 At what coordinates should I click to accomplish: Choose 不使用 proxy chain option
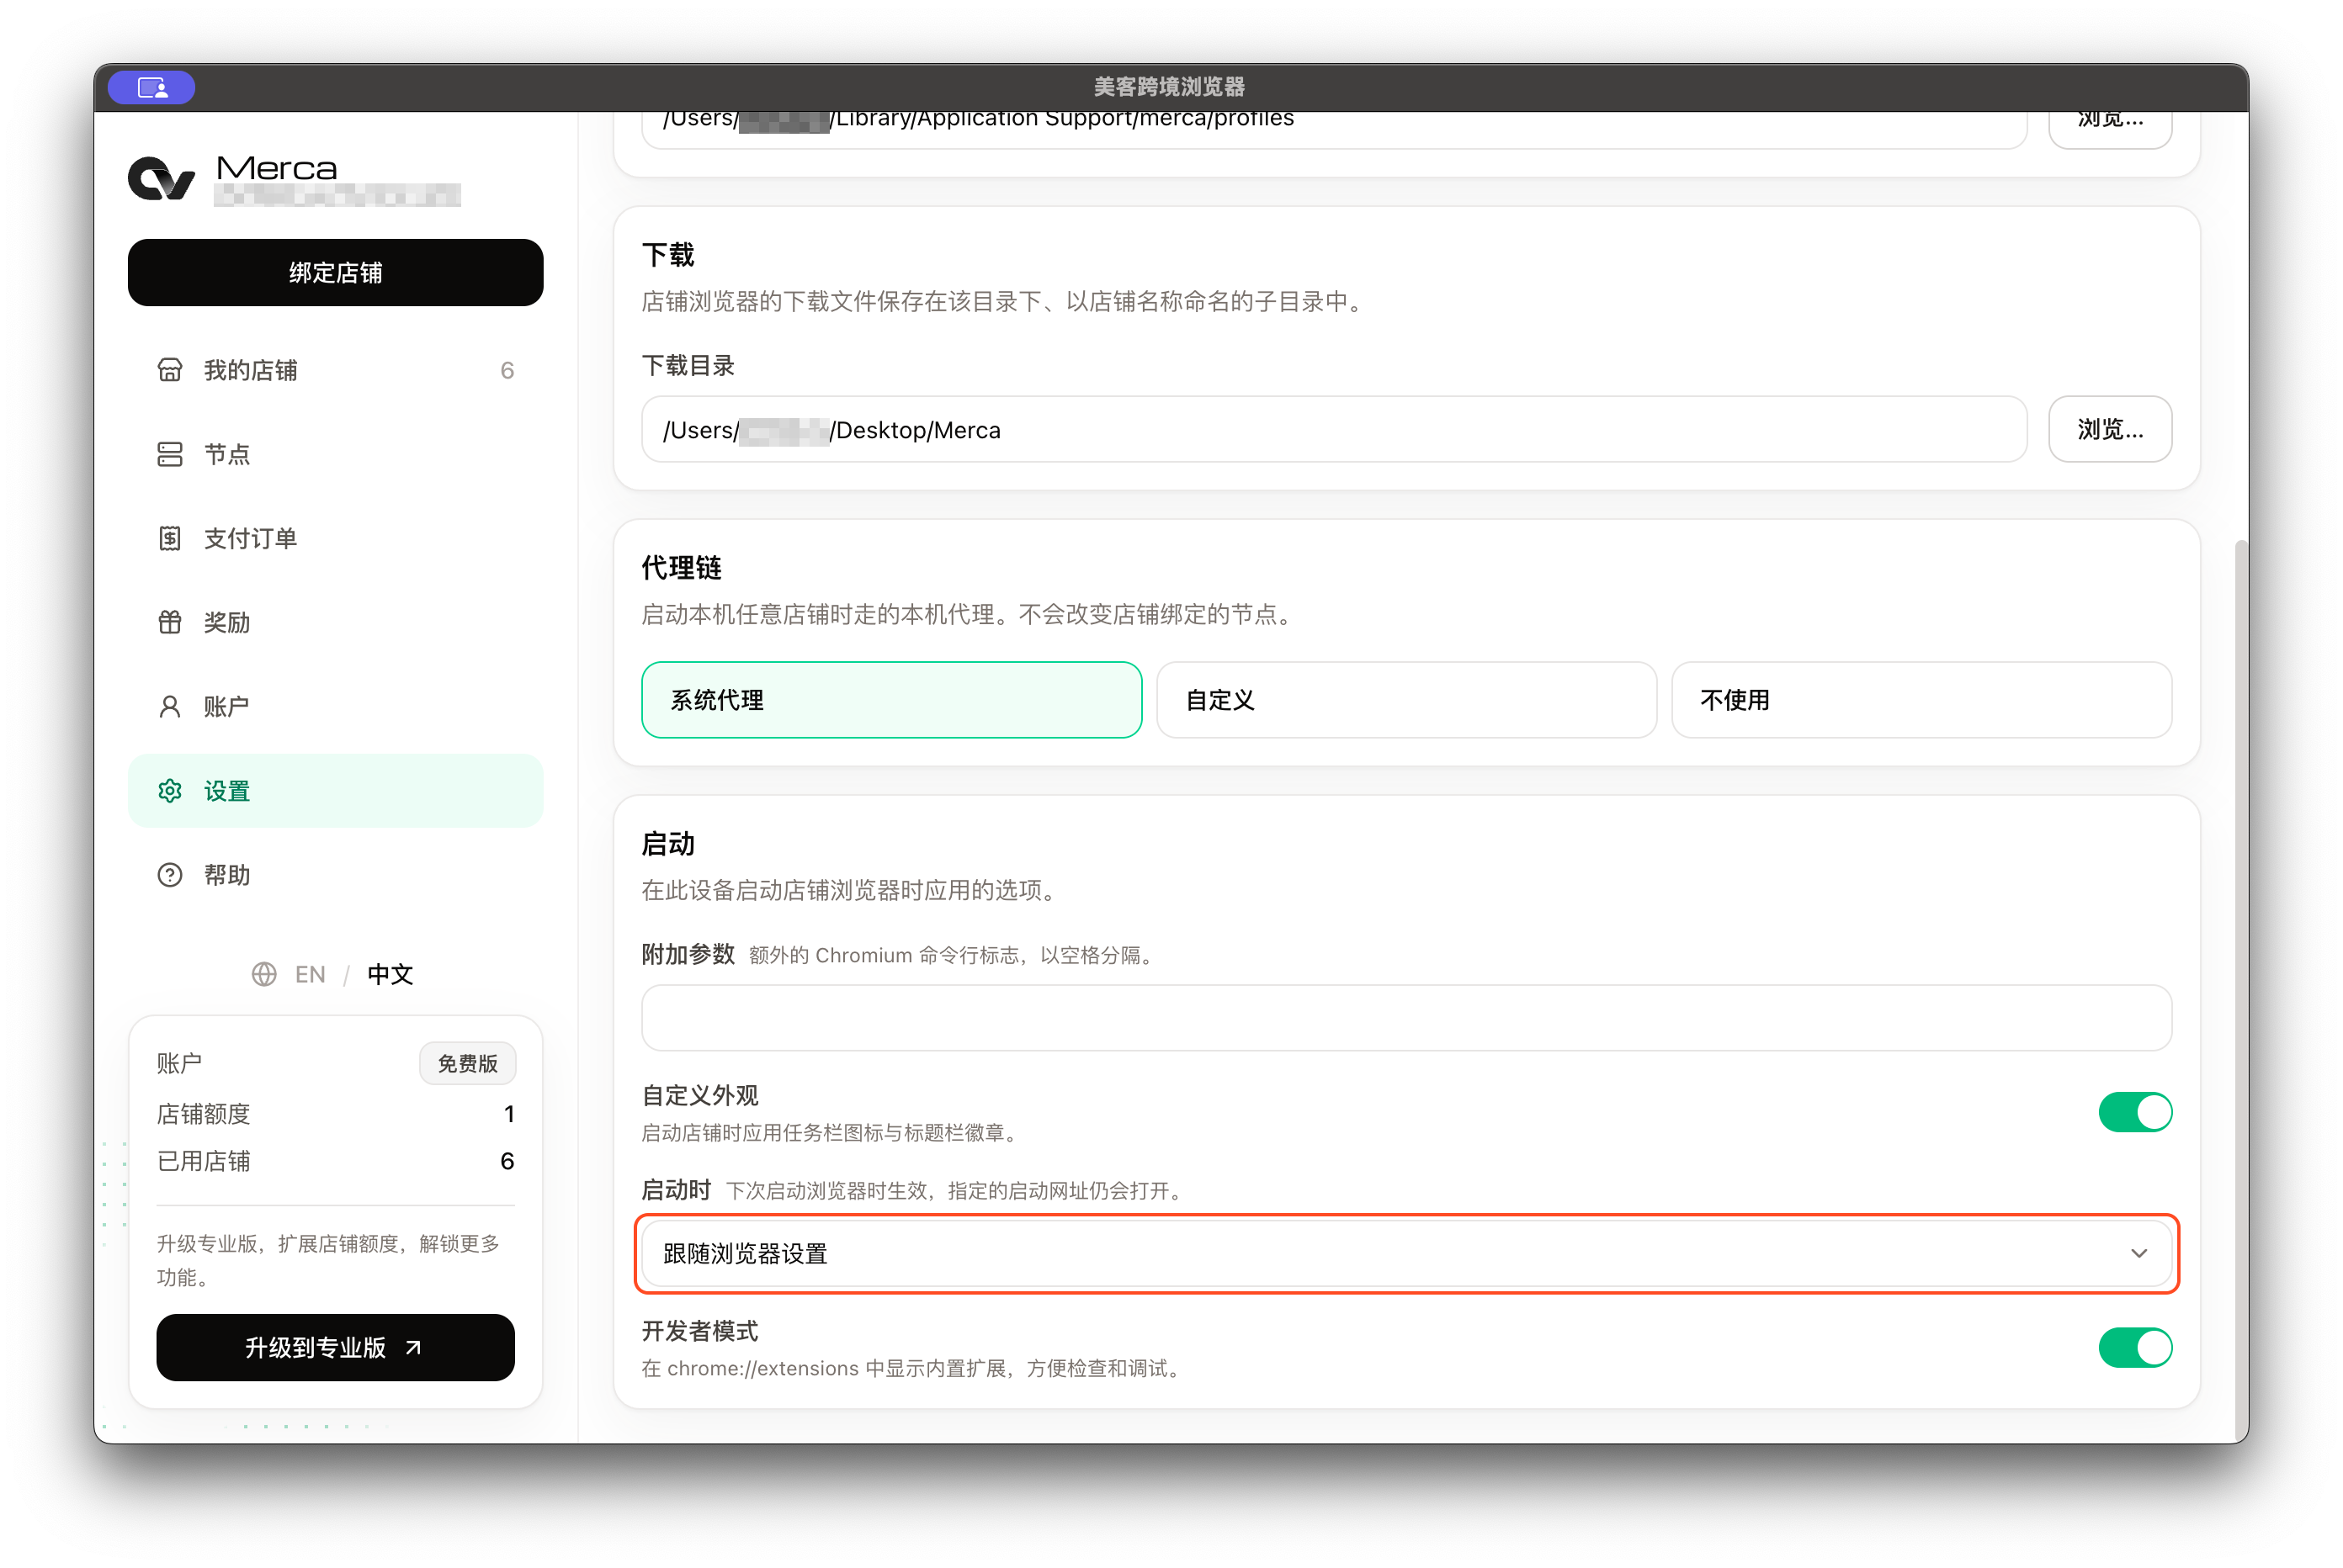[x=1921, y=700]
